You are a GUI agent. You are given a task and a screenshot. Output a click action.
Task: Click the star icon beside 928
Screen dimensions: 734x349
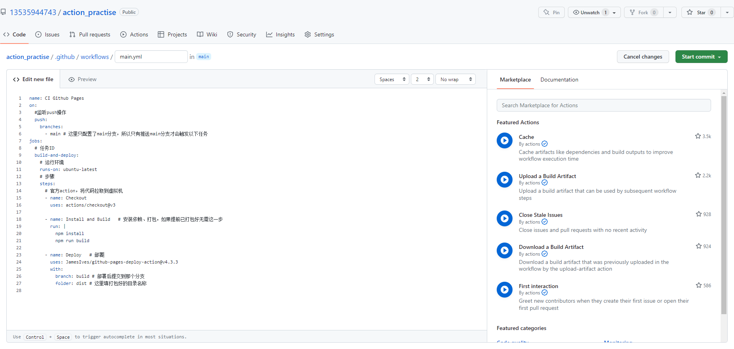point(699,214)
